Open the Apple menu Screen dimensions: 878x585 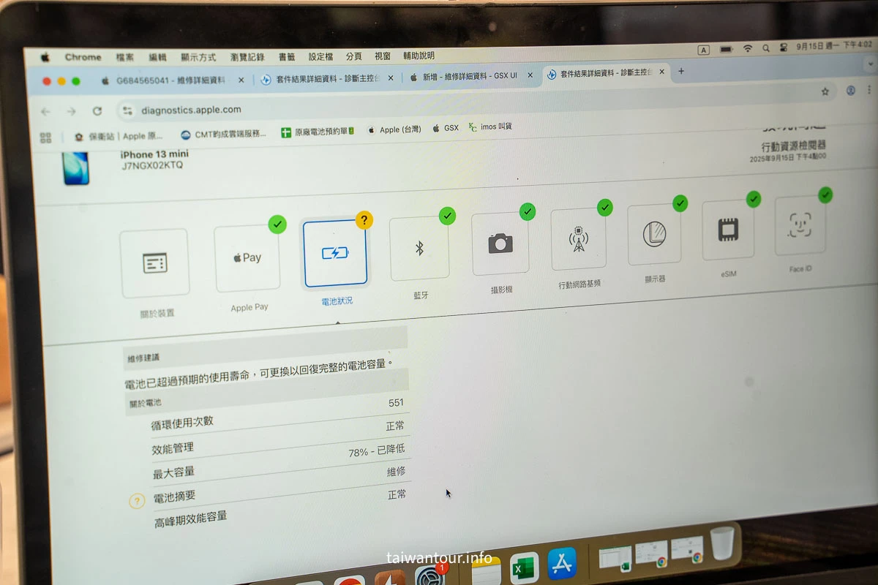(x=45, y=57)
